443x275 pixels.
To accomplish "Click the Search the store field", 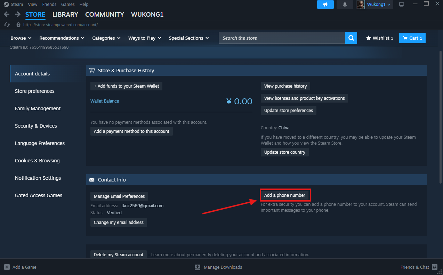I will [x=282, y=38].
